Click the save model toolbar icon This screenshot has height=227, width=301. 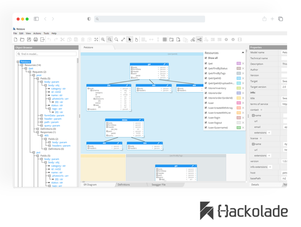tap(29, 39)
